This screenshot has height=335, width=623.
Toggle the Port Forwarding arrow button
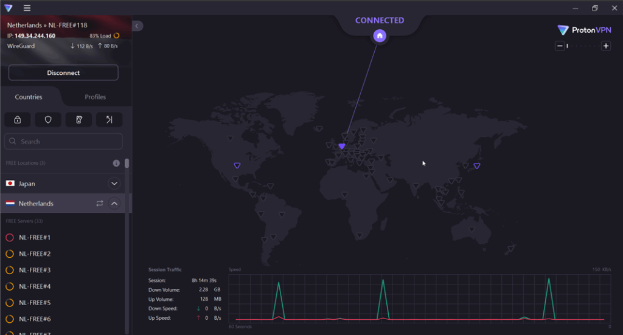pyautogui.click(x=109, y=120)
